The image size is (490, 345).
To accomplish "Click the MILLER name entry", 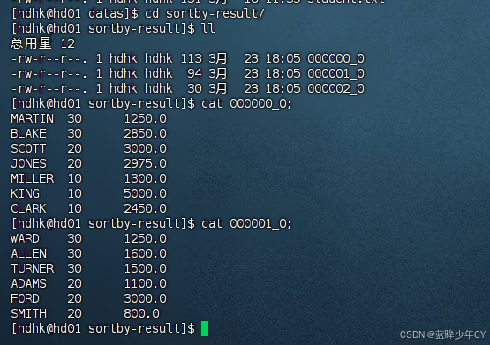I will [x=32, y=178].
